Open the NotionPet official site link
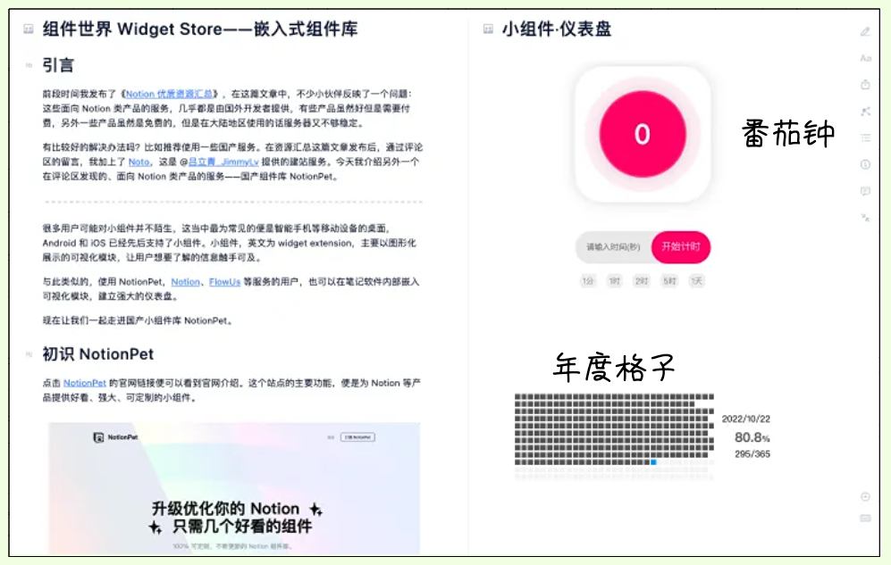Viewport: 891px width, 565px height. pyautogui.click(x=85, y=384)
